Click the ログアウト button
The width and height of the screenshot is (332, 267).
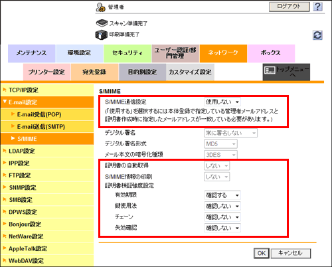point(289,7)
